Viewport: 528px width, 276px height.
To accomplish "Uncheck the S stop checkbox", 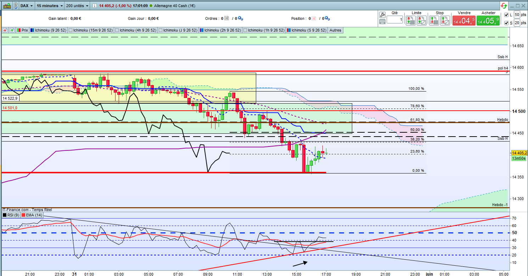I will tap(506, 23).
